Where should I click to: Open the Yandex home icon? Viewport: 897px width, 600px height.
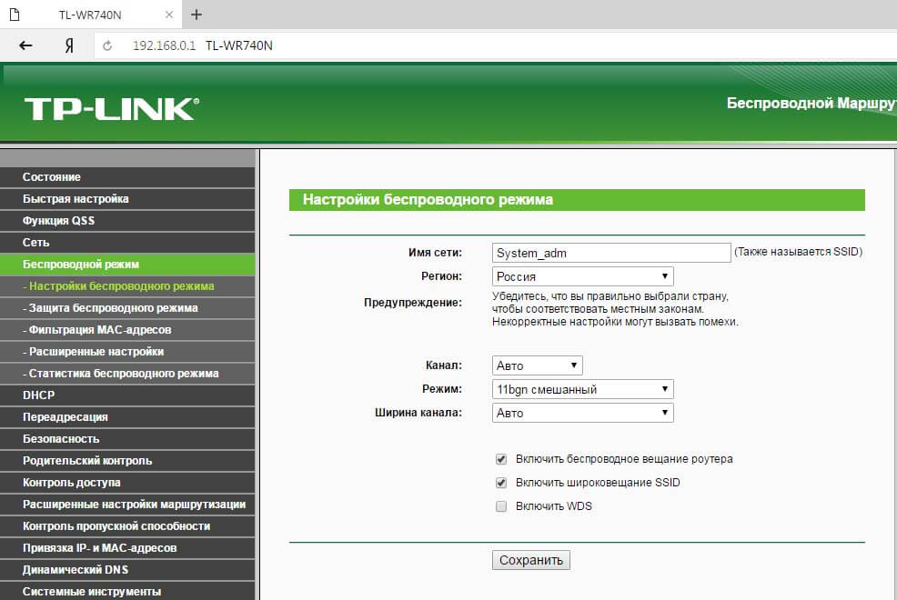tap(69, 45)
